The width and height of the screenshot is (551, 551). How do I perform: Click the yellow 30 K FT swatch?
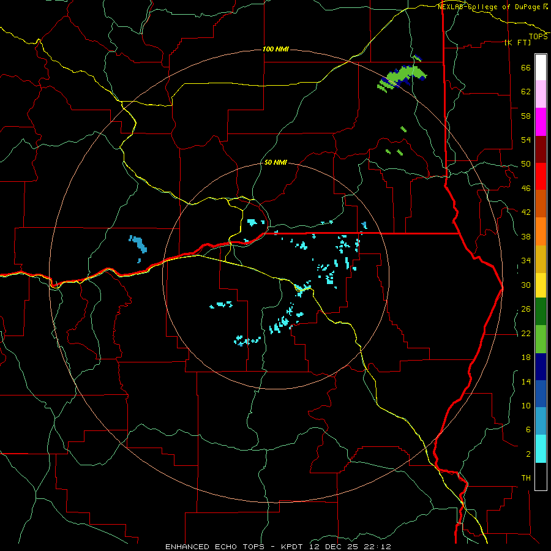(541, 285)
